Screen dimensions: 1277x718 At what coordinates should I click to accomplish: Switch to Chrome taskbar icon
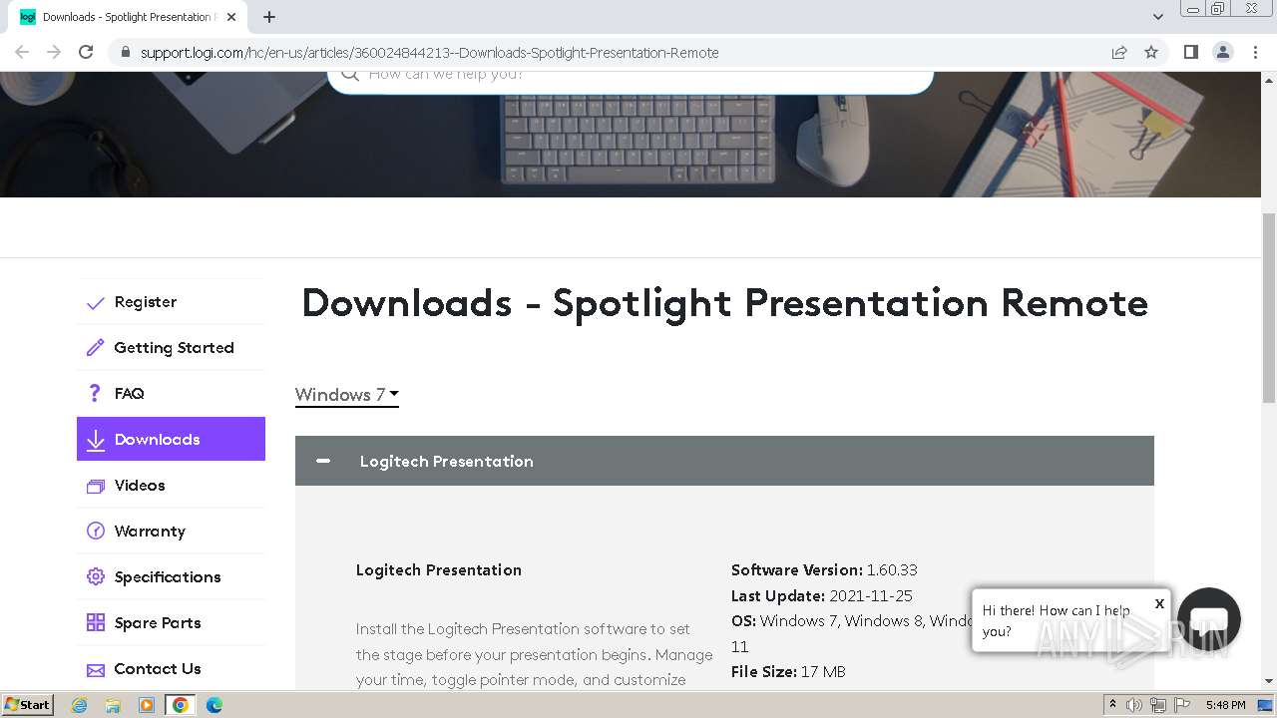[x=181, y=705]
